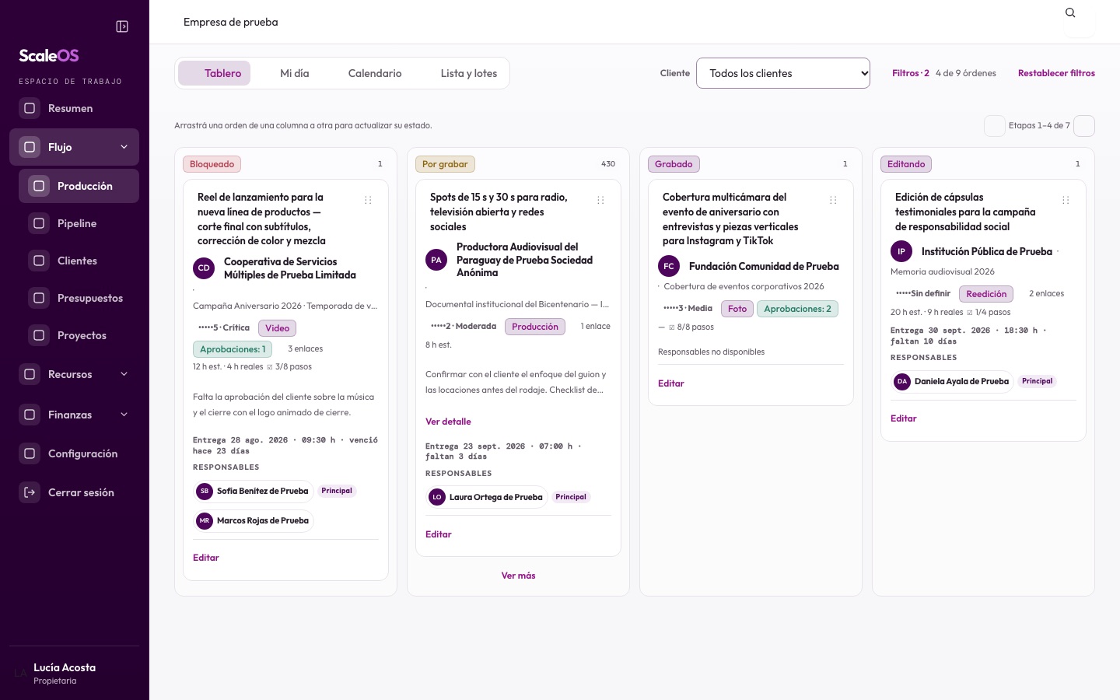Grab the drag handle on the Edición de cápsulas card
Image resolution: width=1120 pixels, height=700 pixels.
pos(1066,200)
